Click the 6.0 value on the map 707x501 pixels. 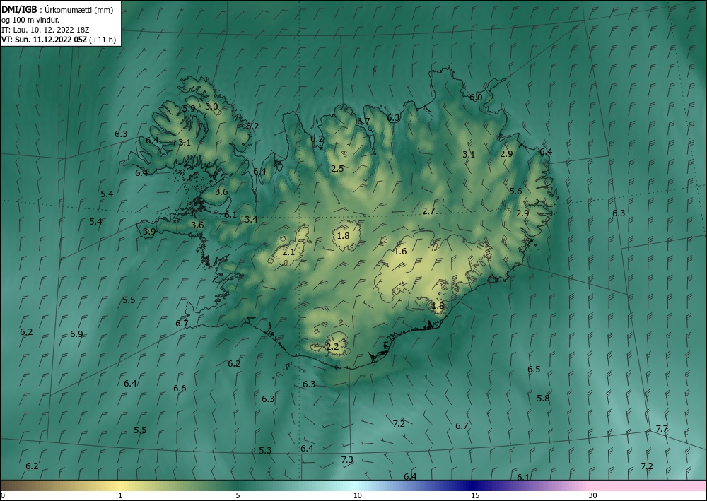coord(476,98)
